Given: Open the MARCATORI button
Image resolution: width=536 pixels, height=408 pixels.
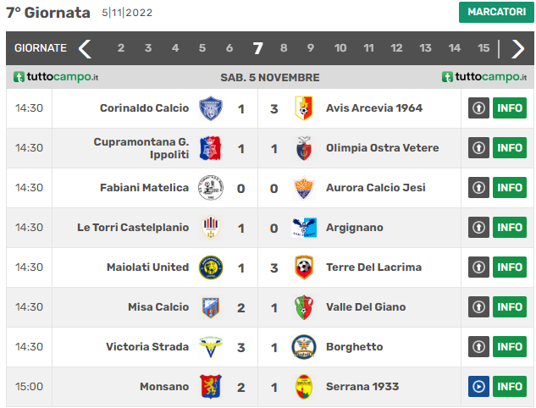Looking at the screenshot, I should click(x=496, y=12).
